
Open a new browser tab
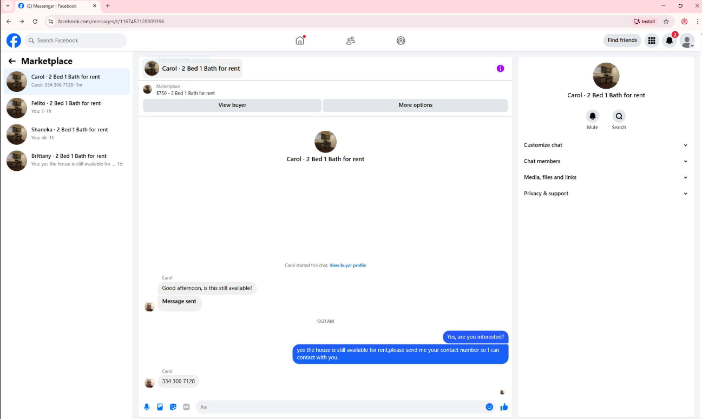[x=108, y=6]
